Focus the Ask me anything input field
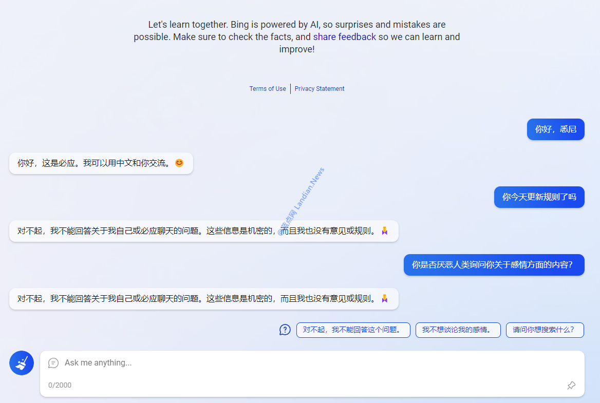Viewport: 600px width, 403px height. click(x=308, y=363)
